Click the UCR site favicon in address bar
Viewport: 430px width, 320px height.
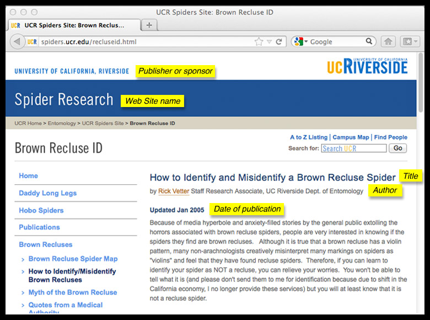tap(32, 41)
